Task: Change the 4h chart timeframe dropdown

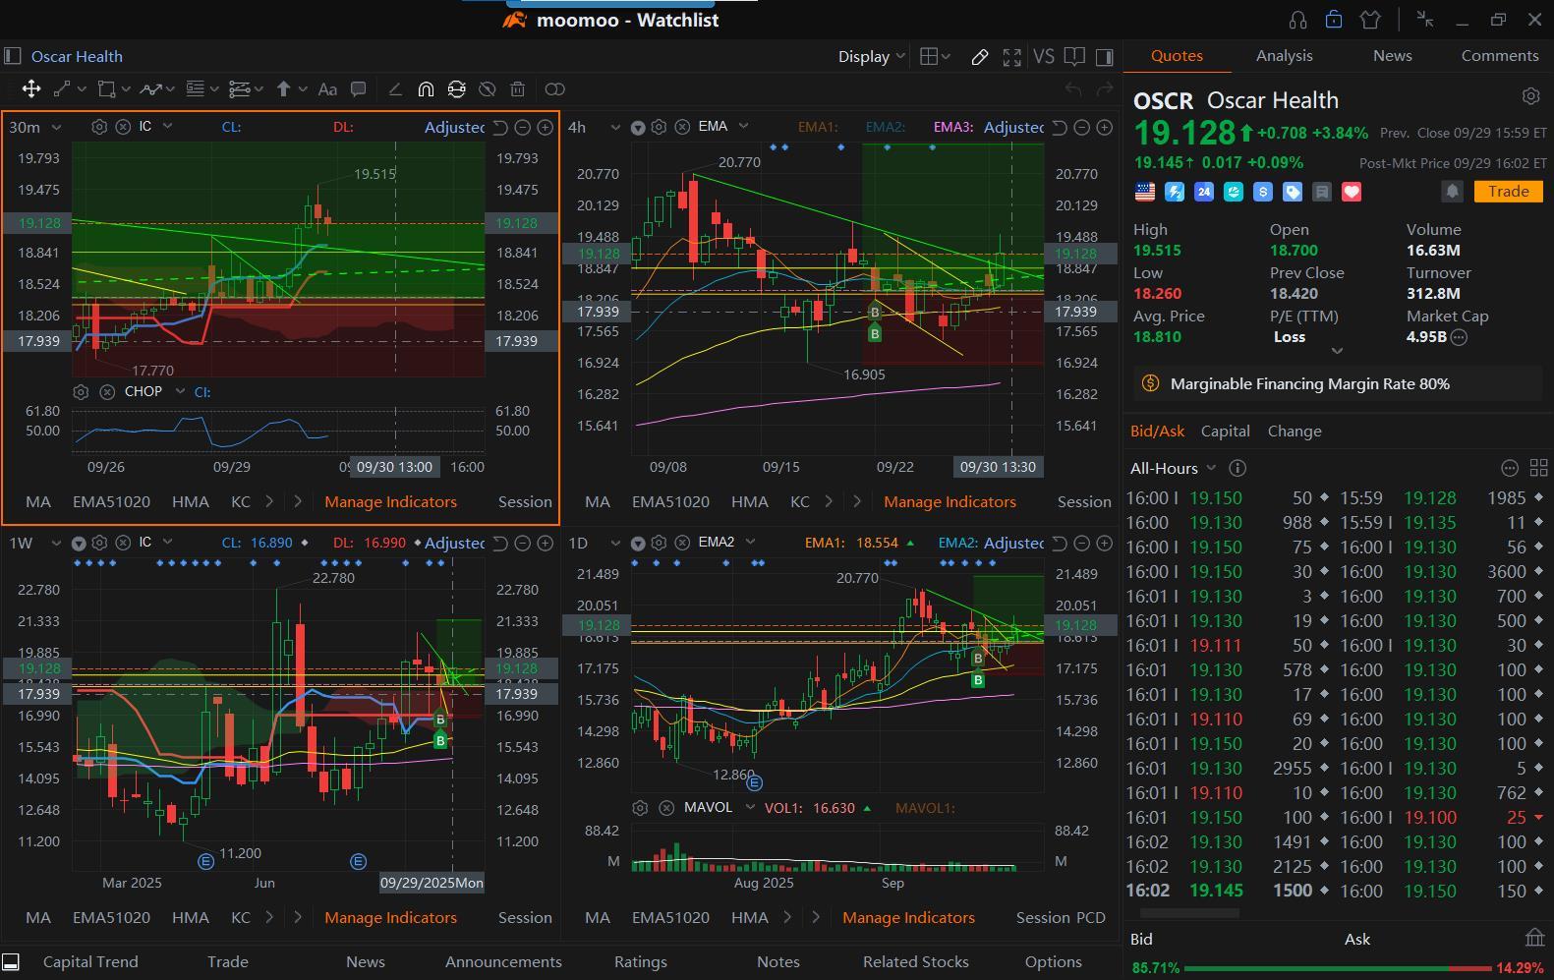Action: tap(594, 127)
